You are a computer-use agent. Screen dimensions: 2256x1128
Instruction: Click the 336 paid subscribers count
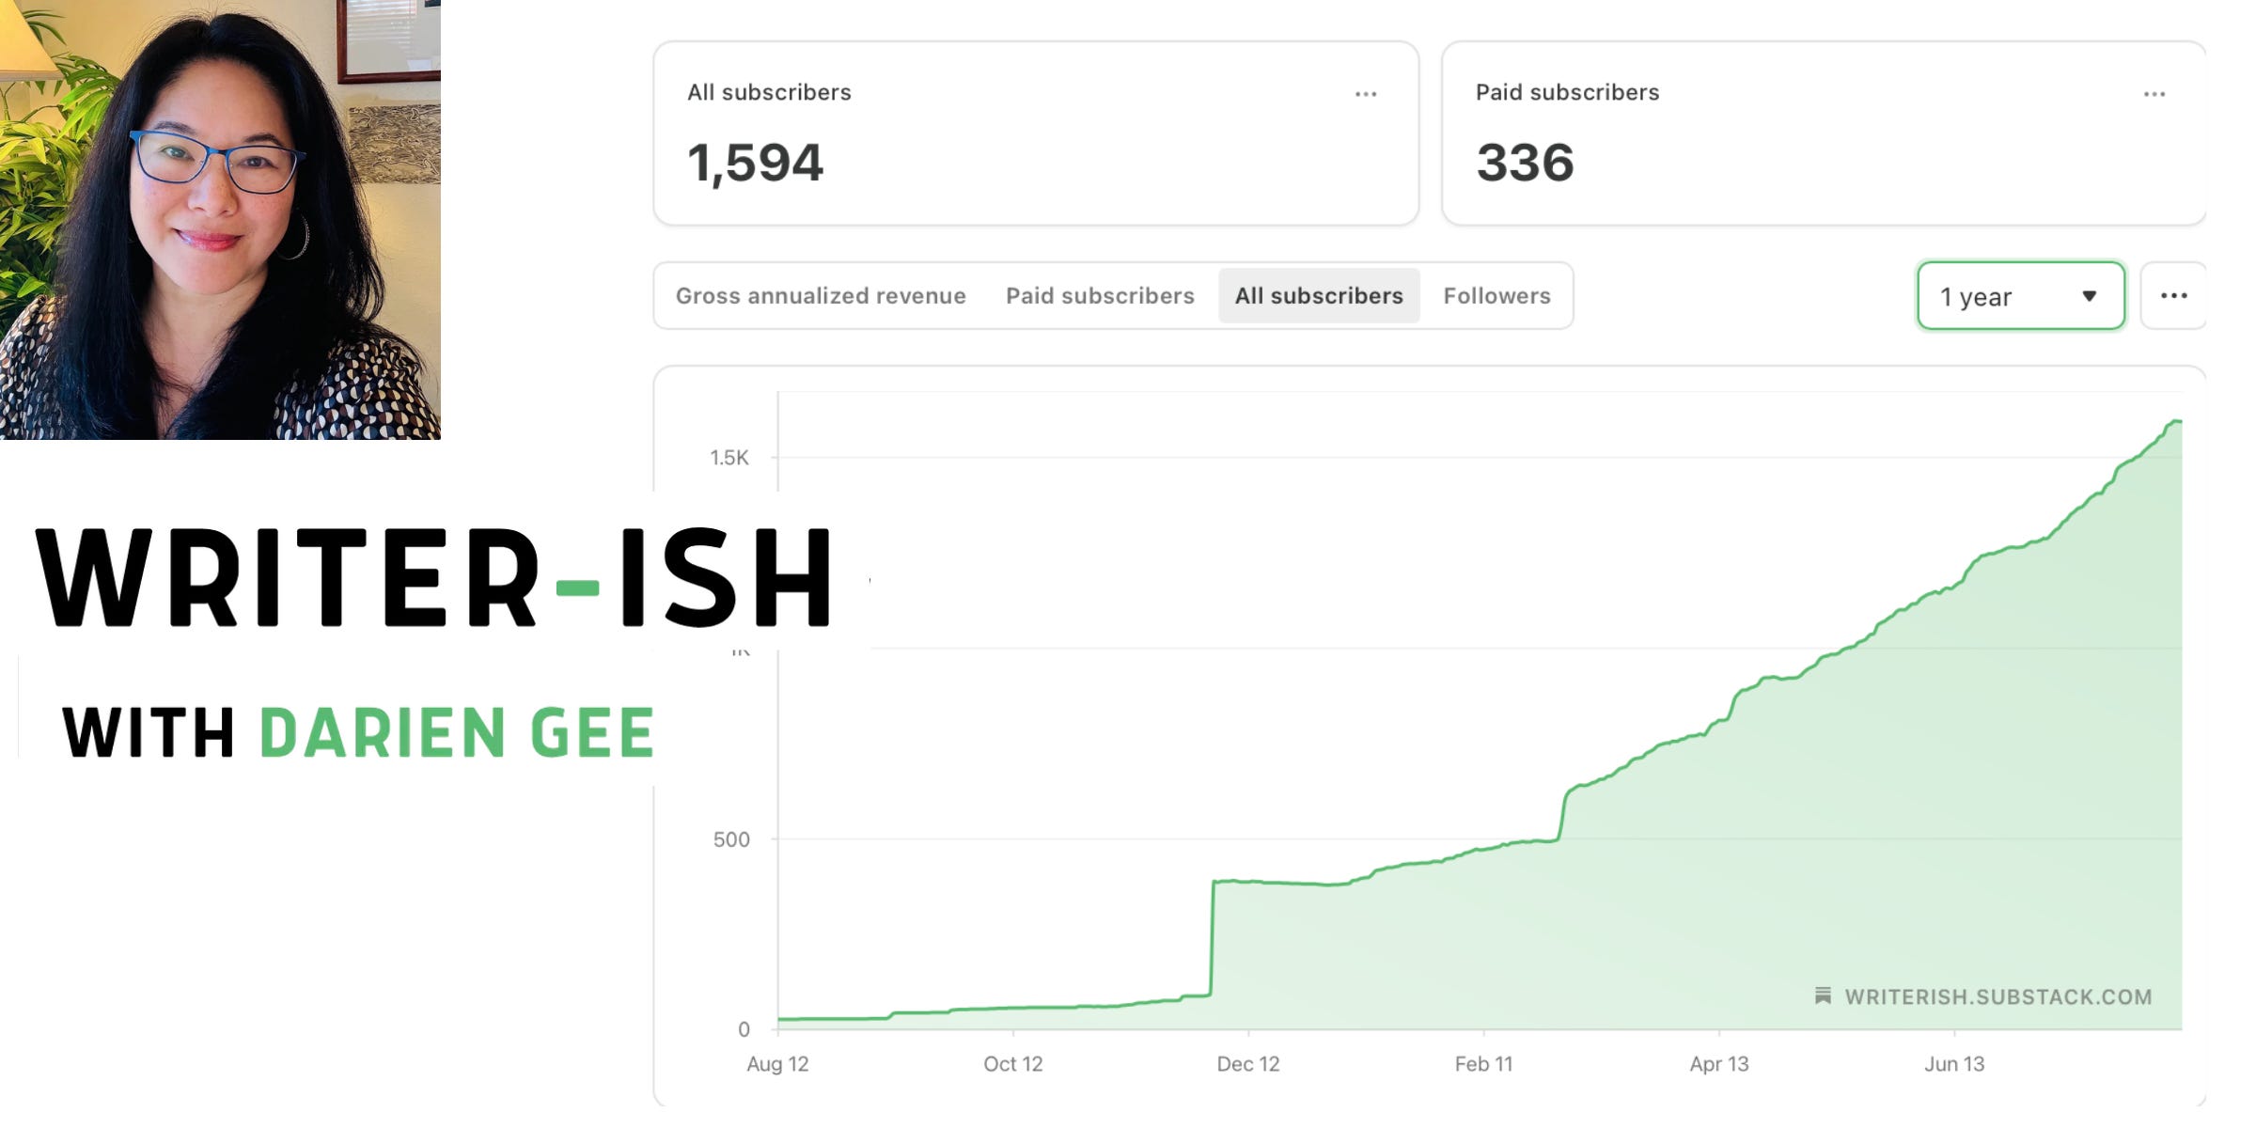tap(1524, 163)
